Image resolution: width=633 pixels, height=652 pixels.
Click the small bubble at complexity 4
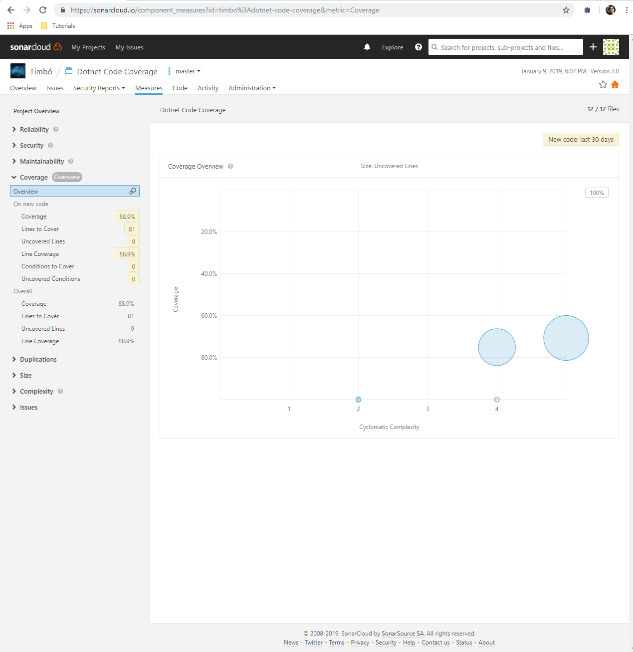point(497,400)
